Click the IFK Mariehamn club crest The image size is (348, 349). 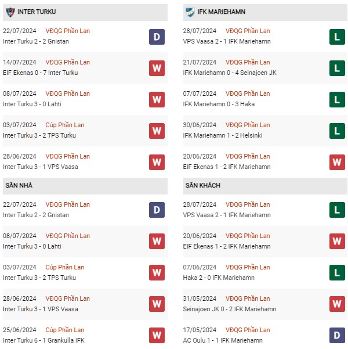click(x=190, y=12)
